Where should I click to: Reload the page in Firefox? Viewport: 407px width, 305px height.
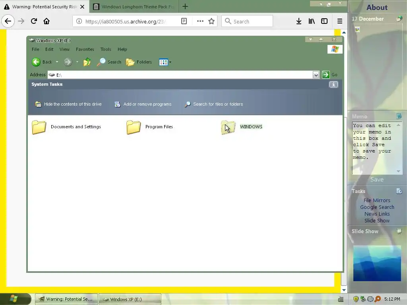coord(34,21)
